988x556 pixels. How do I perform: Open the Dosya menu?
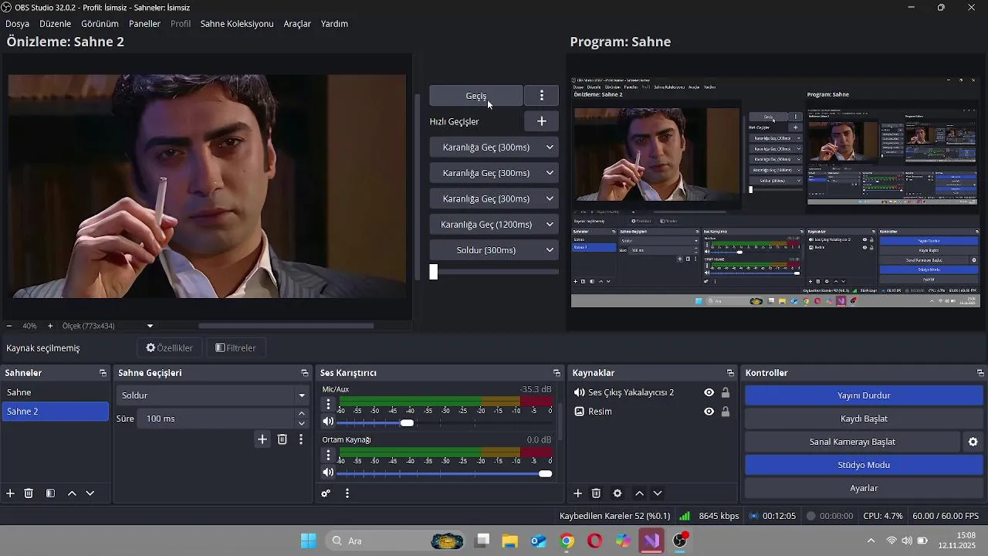tap(18, 24)
